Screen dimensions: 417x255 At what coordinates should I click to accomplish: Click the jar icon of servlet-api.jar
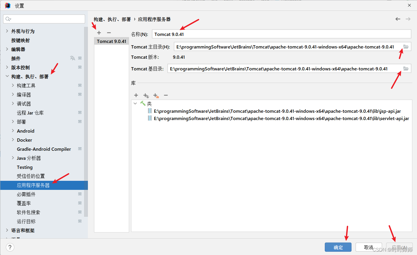(x=150, y=118)
